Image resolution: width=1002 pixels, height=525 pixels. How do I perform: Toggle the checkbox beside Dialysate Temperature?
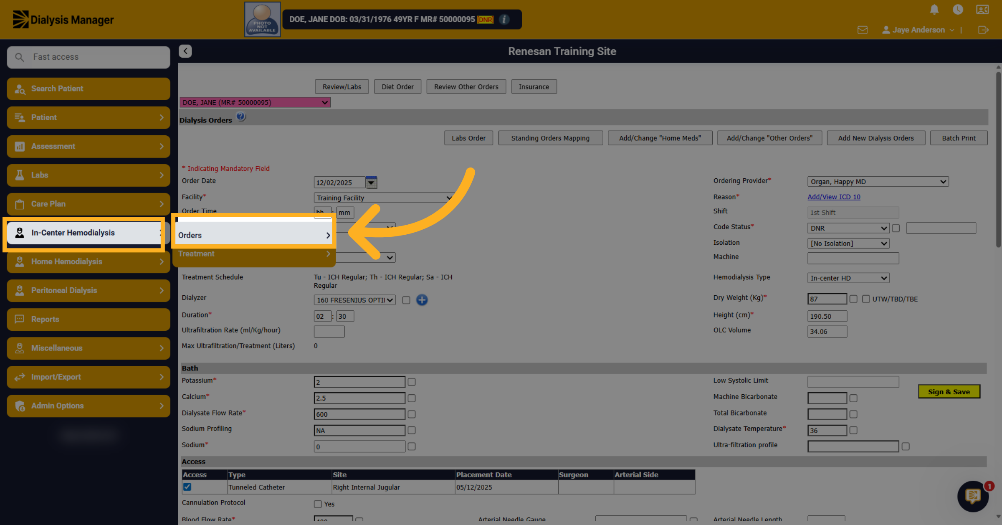coord(853,430)
